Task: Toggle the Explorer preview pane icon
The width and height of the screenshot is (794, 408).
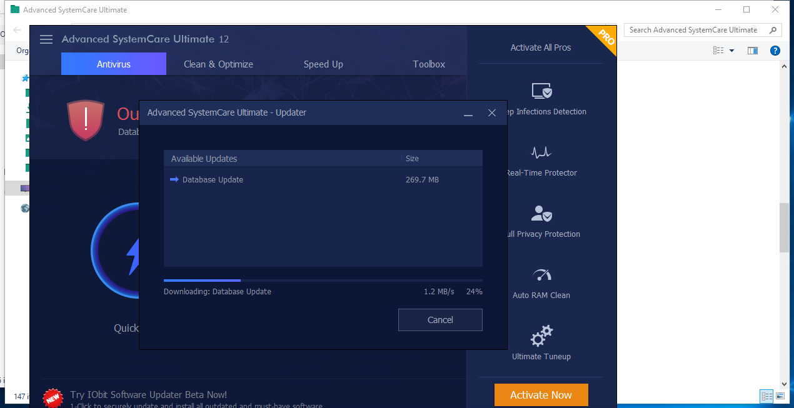Action: [753, 51]
